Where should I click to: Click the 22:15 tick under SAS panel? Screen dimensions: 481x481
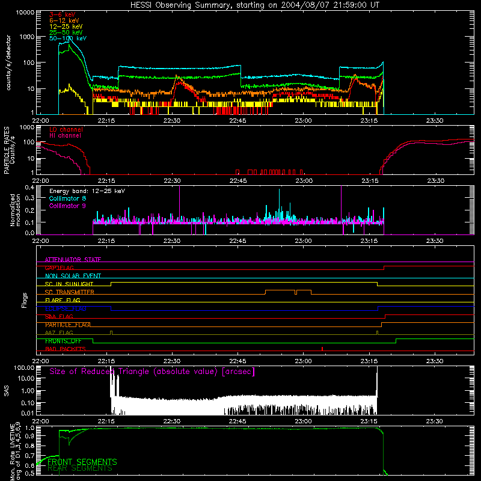[x=106, y=421]
